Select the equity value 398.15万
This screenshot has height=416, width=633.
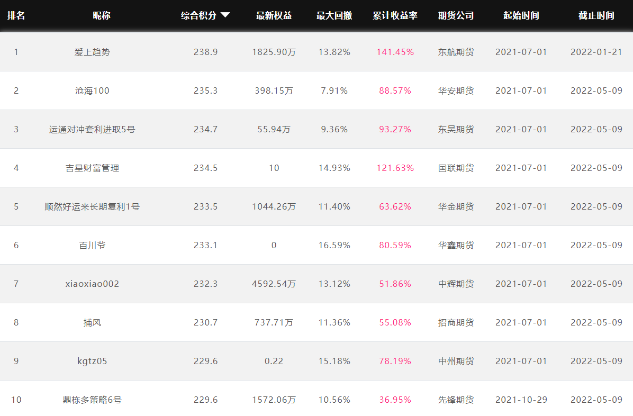pyautogui.click(x=274, y=91)
